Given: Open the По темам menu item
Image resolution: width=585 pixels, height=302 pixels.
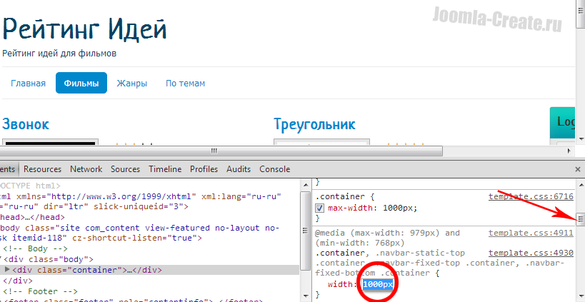Looking at the screenshot, I should pos(185,84).
